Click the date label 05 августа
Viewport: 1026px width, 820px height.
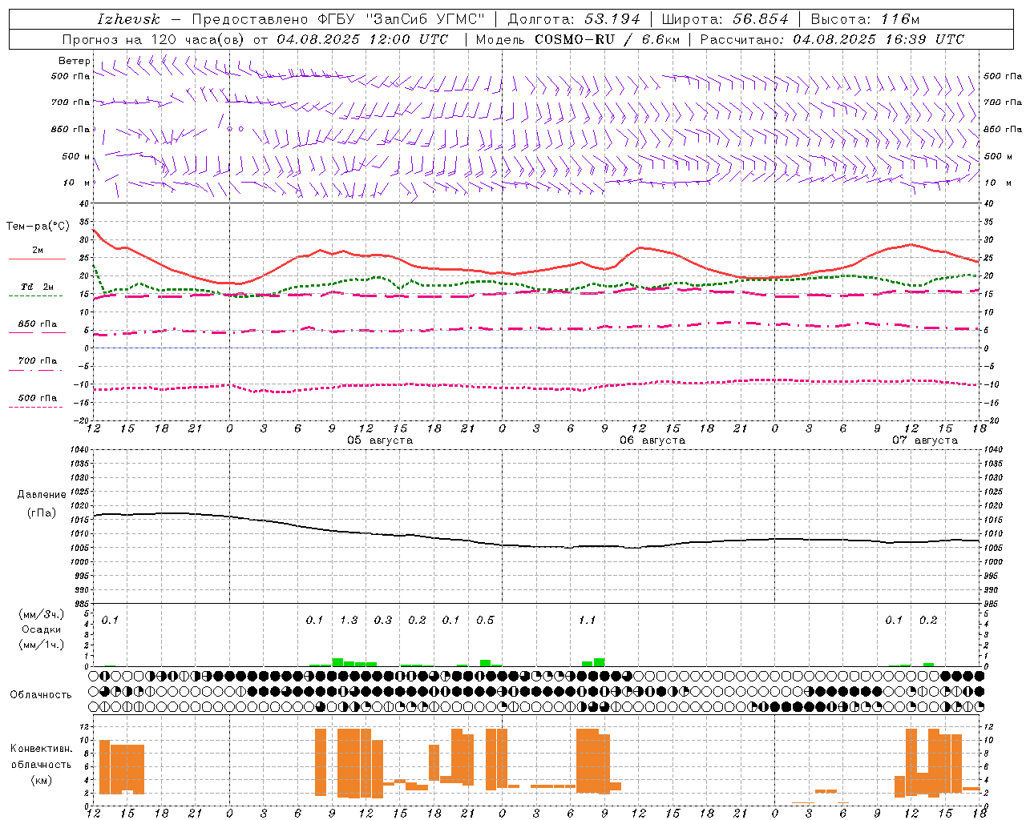click(x=380, y=440)
